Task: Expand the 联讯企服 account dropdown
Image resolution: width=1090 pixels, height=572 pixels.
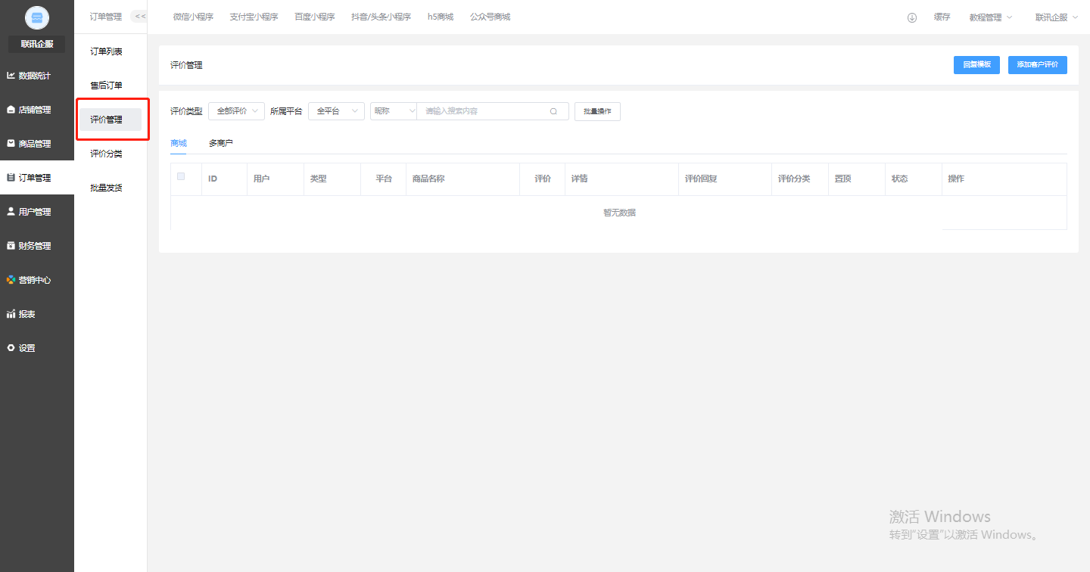Action: [1057, 17]
